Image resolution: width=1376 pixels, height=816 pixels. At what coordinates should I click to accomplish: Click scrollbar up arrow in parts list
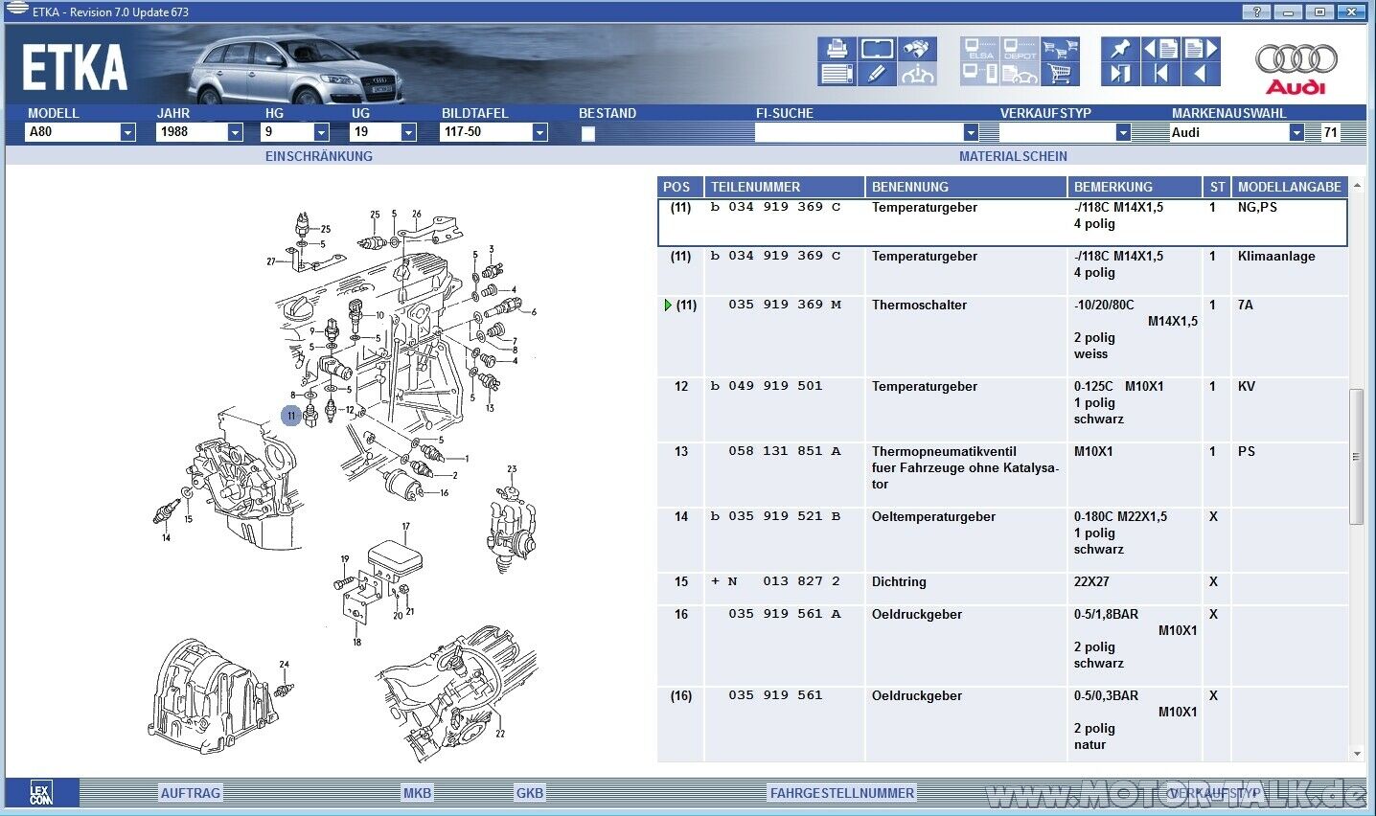point(1356,185)
